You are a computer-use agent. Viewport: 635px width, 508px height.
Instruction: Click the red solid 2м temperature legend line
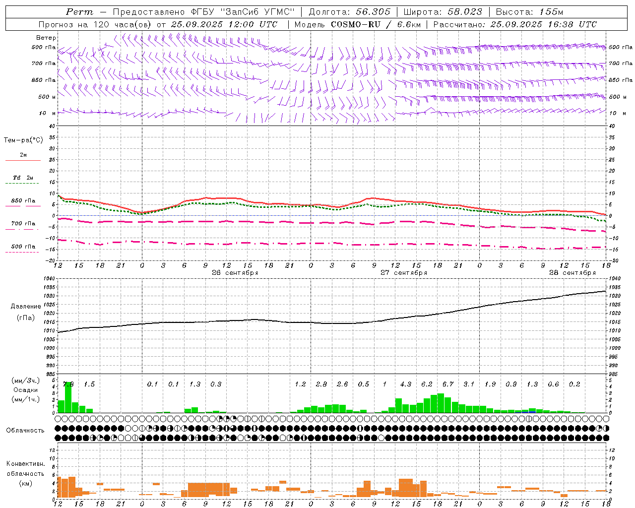[23, 161]
